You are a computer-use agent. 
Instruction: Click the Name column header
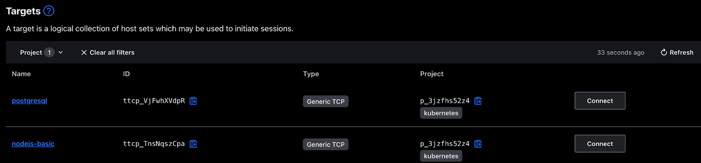tap(21, 74)
